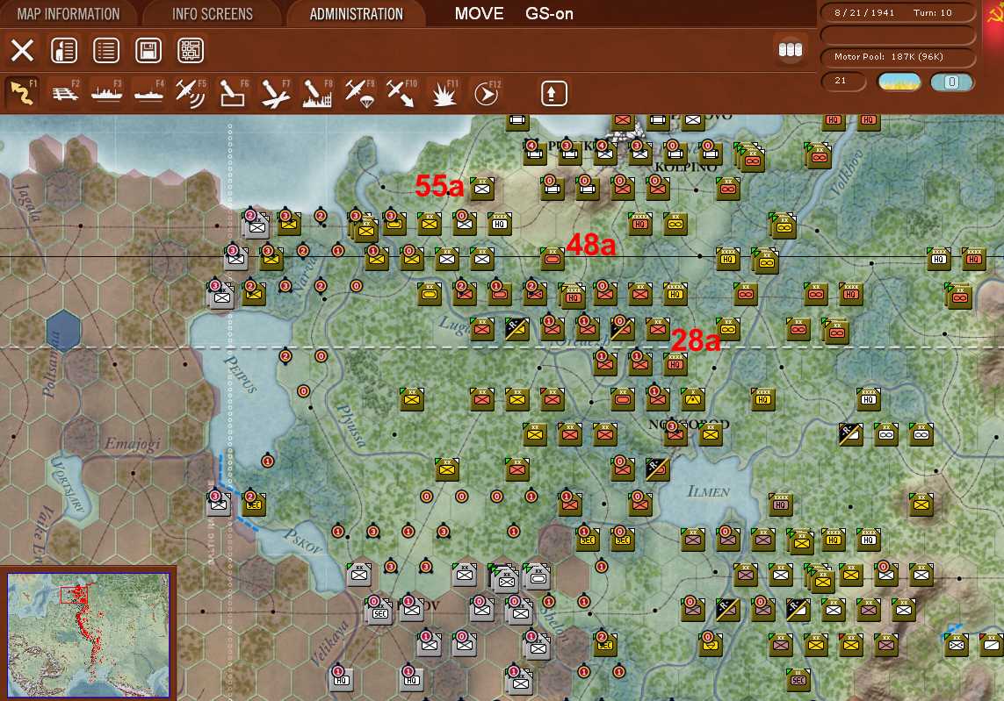Select the Administration tab
The image size is (1004, 701).
click(356, 14)
